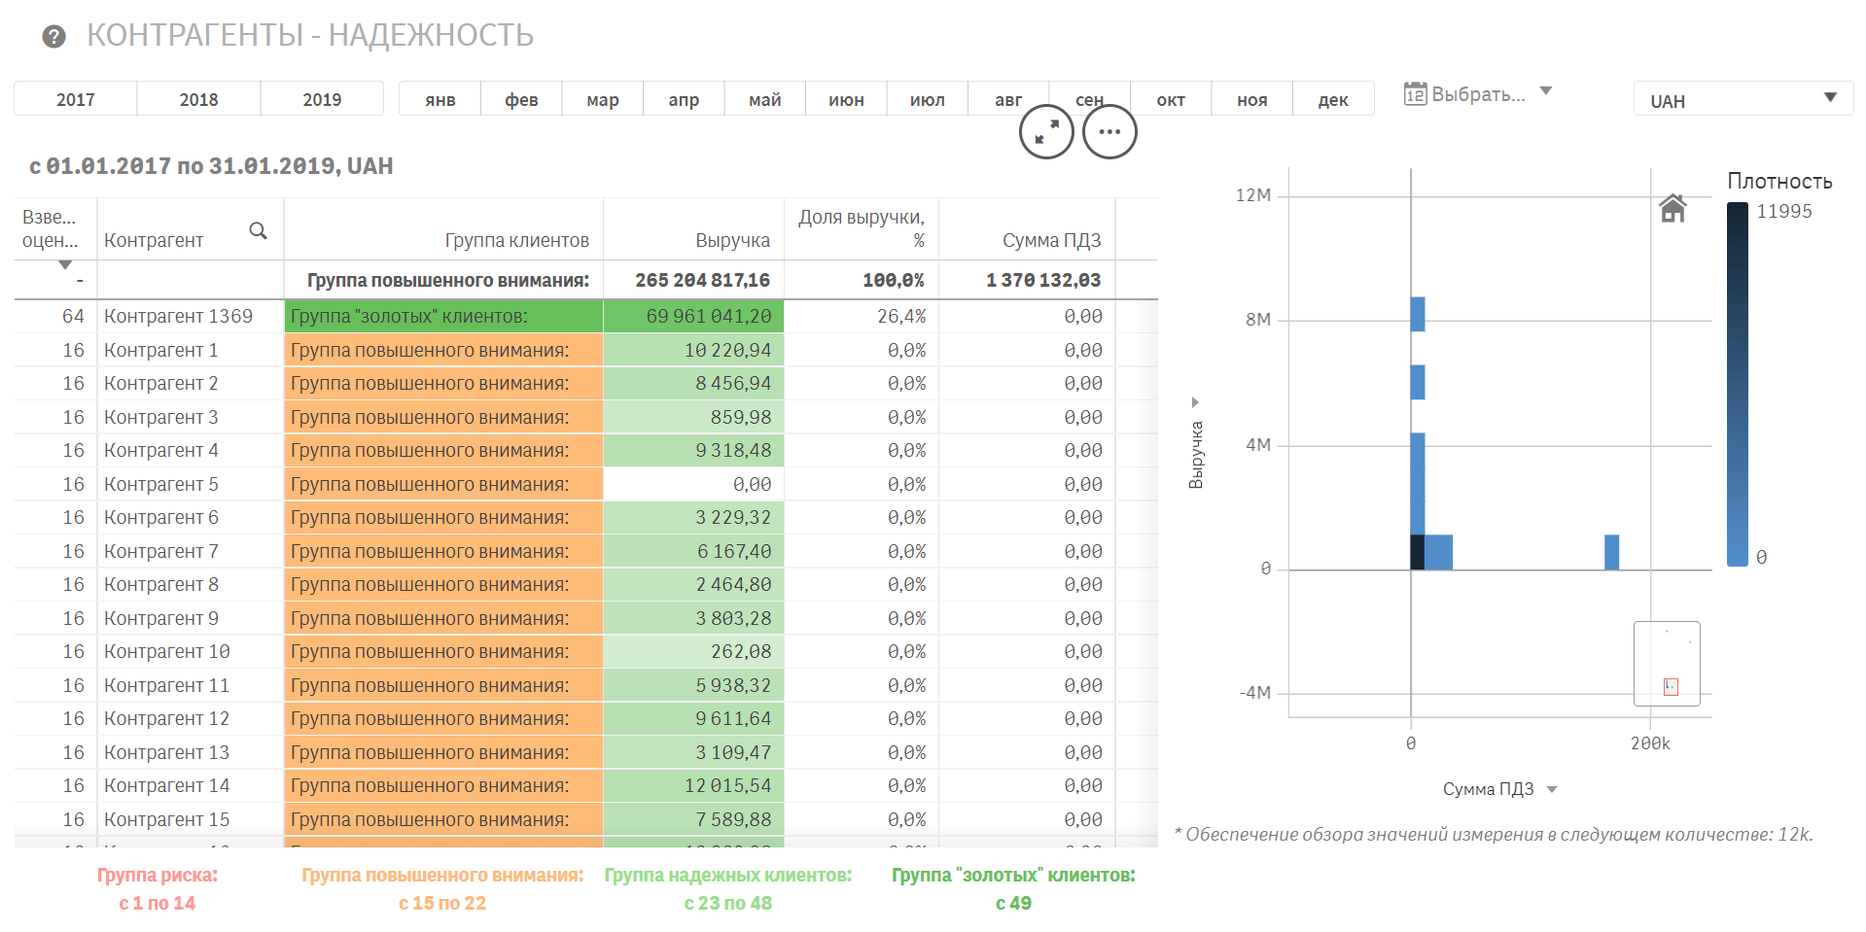Click the sort arrow under Взве... оцен... column
Image resolution: width=1866 pixels, height=932 pixels.
point(65,264)
